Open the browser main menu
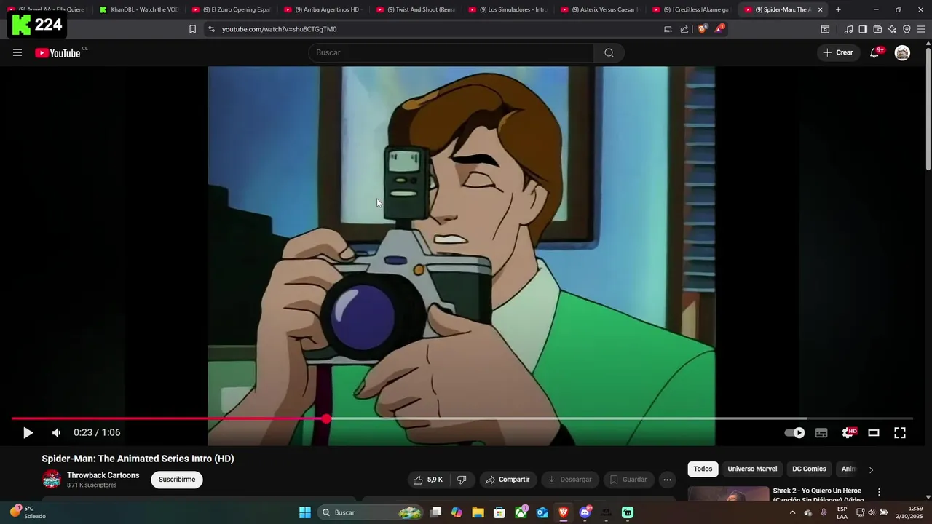932x524 pixels. click(921, 29)
